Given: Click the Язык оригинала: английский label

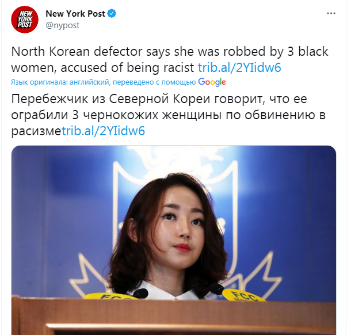Looking at the screenshot, I should (x=60, y=82).
